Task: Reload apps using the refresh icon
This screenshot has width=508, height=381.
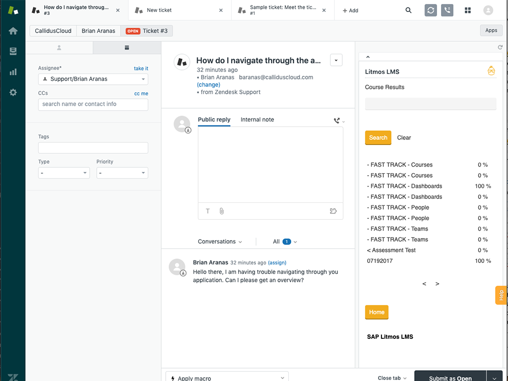Action: [x=500, y=47]
